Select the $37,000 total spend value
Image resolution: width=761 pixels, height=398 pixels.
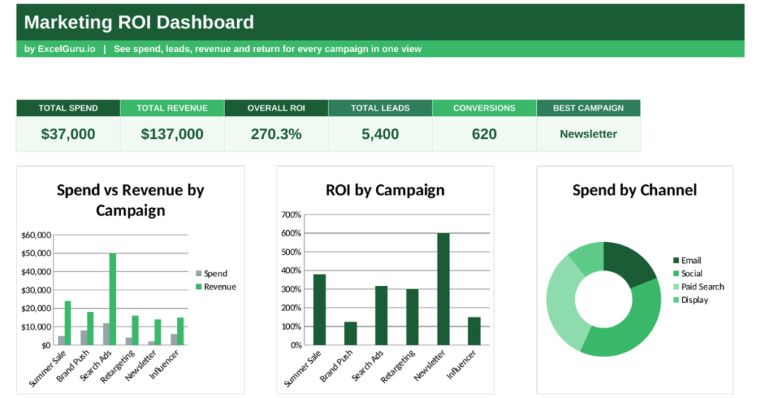pos(68,134)
